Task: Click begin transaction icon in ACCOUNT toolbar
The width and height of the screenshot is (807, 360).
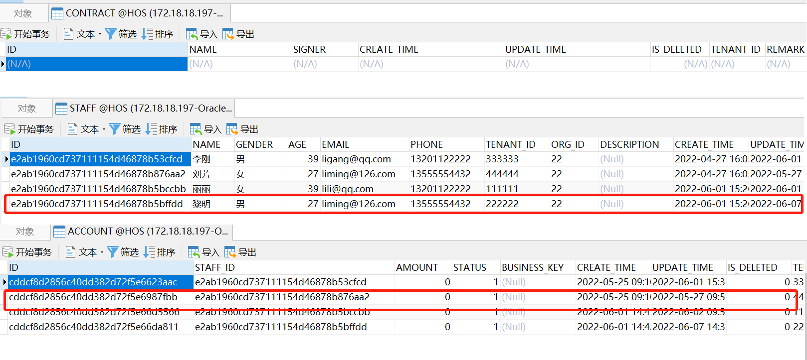Action: point(7,252)
